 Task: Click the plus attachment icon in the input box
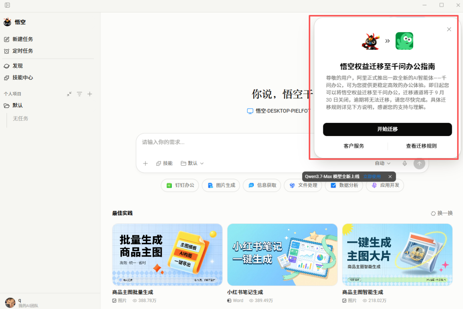(x=145, y=163)
